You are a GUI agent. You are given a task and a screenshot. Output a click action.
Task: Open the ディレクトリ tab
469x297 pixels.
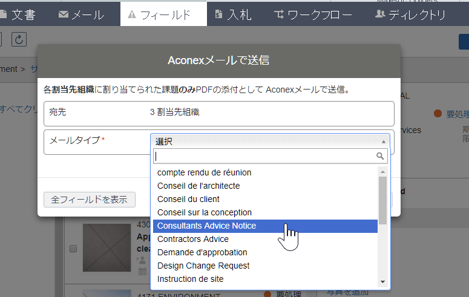[x=410, y=15]
